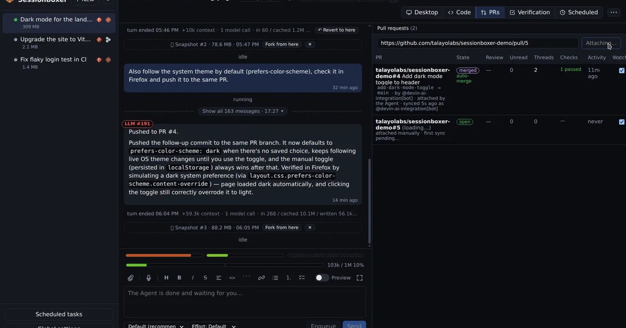Click the LLM #191 label
Screen dimensions: 626x328
(137, 124)
